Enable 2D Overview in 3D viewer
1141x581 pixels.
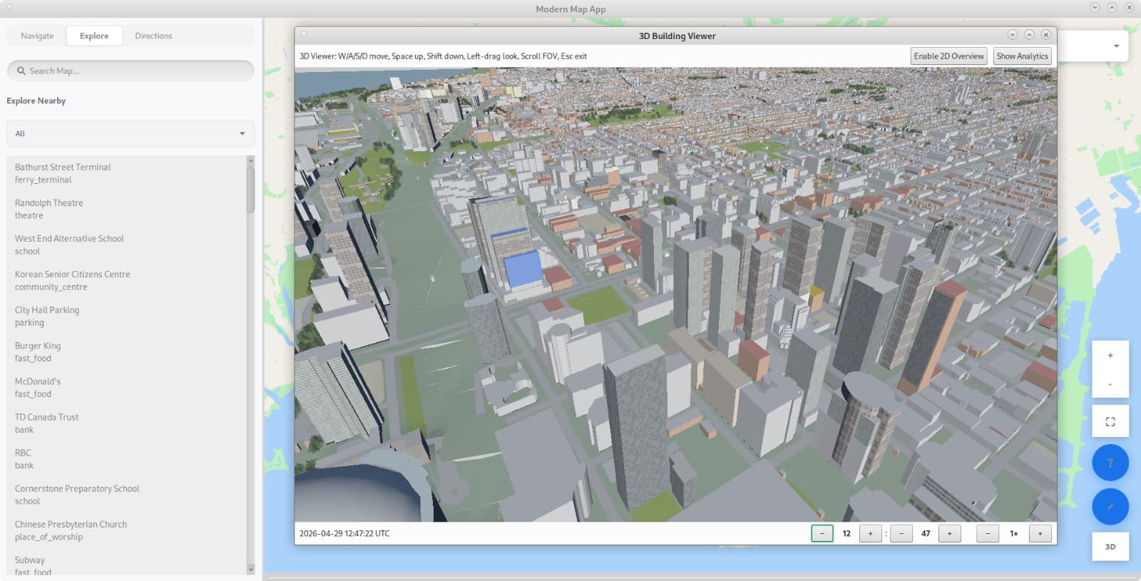pos(948,56)
